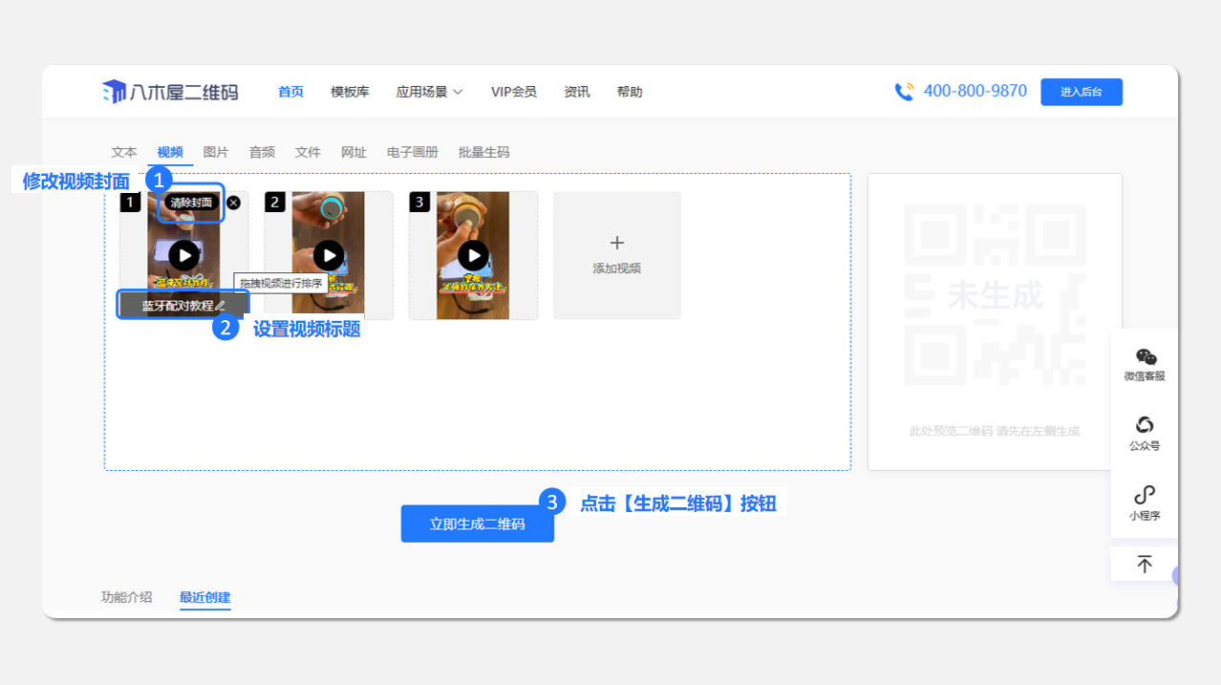Expand the 应用场景 dropdown menu
Viewport: 1221px width, 685px height.
(x=429, y=92)
